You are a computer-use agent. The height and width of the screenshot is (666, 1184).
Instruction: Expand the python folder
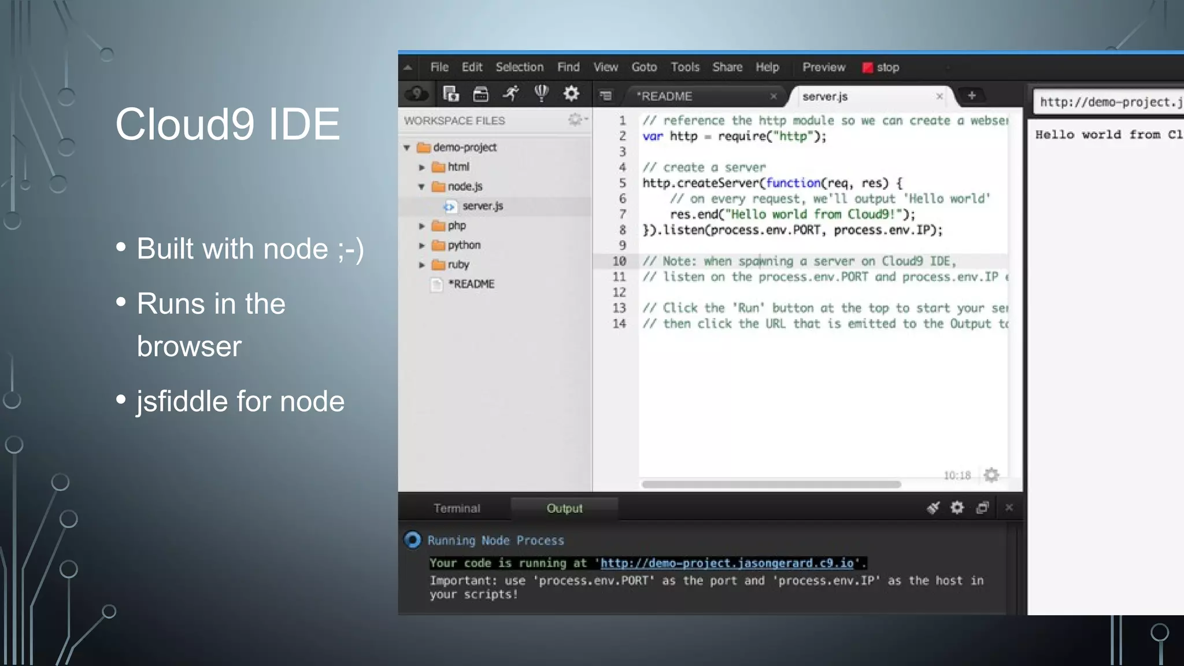422,246
